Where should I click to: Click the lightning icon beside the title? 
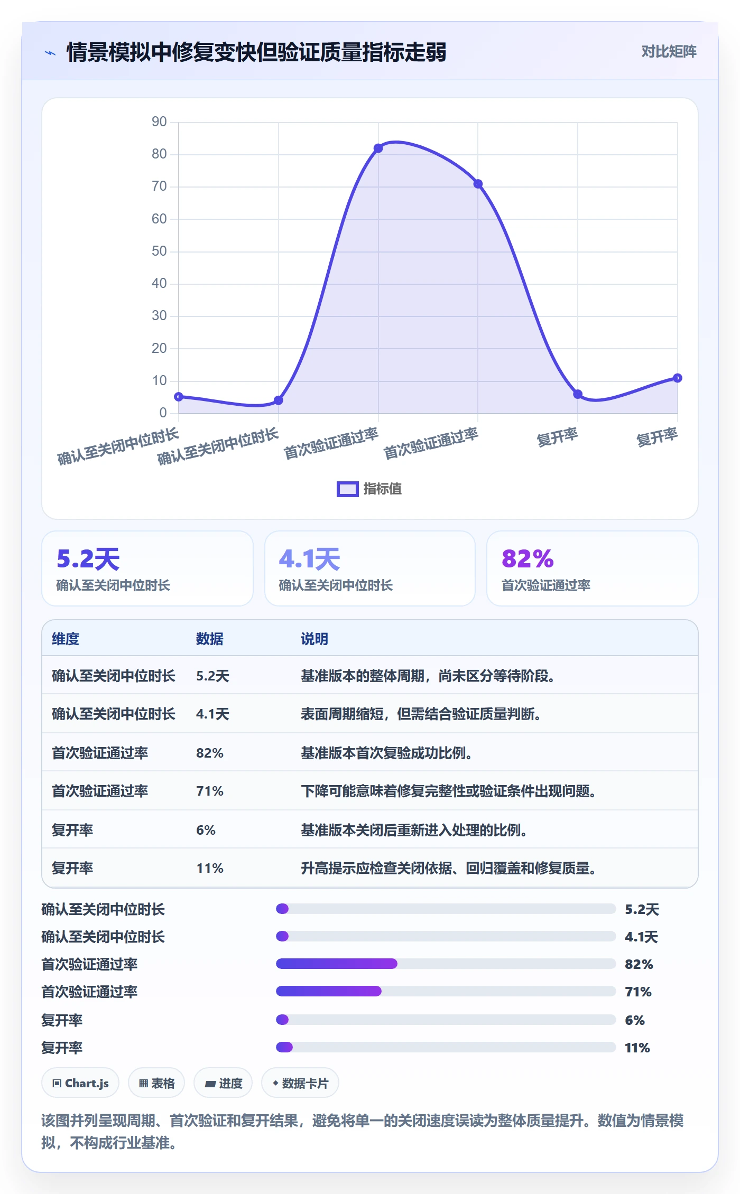pyautogui.click(x=50, y=53)
